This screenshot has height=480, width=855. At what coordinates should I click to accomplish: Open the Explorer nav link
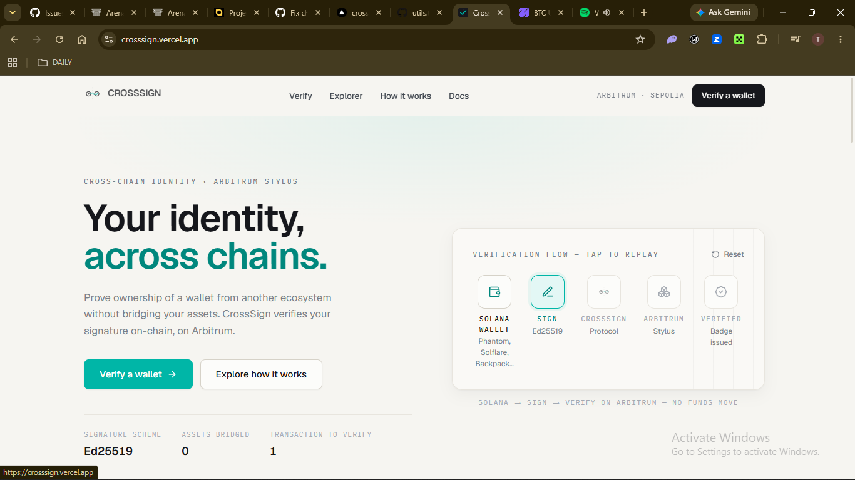click(x=346, y=96)
